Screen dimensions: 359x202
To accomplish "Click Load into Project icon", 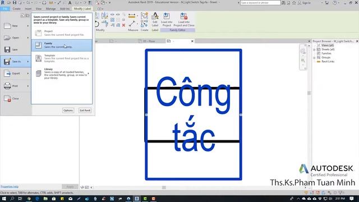I will coord(167,16).
